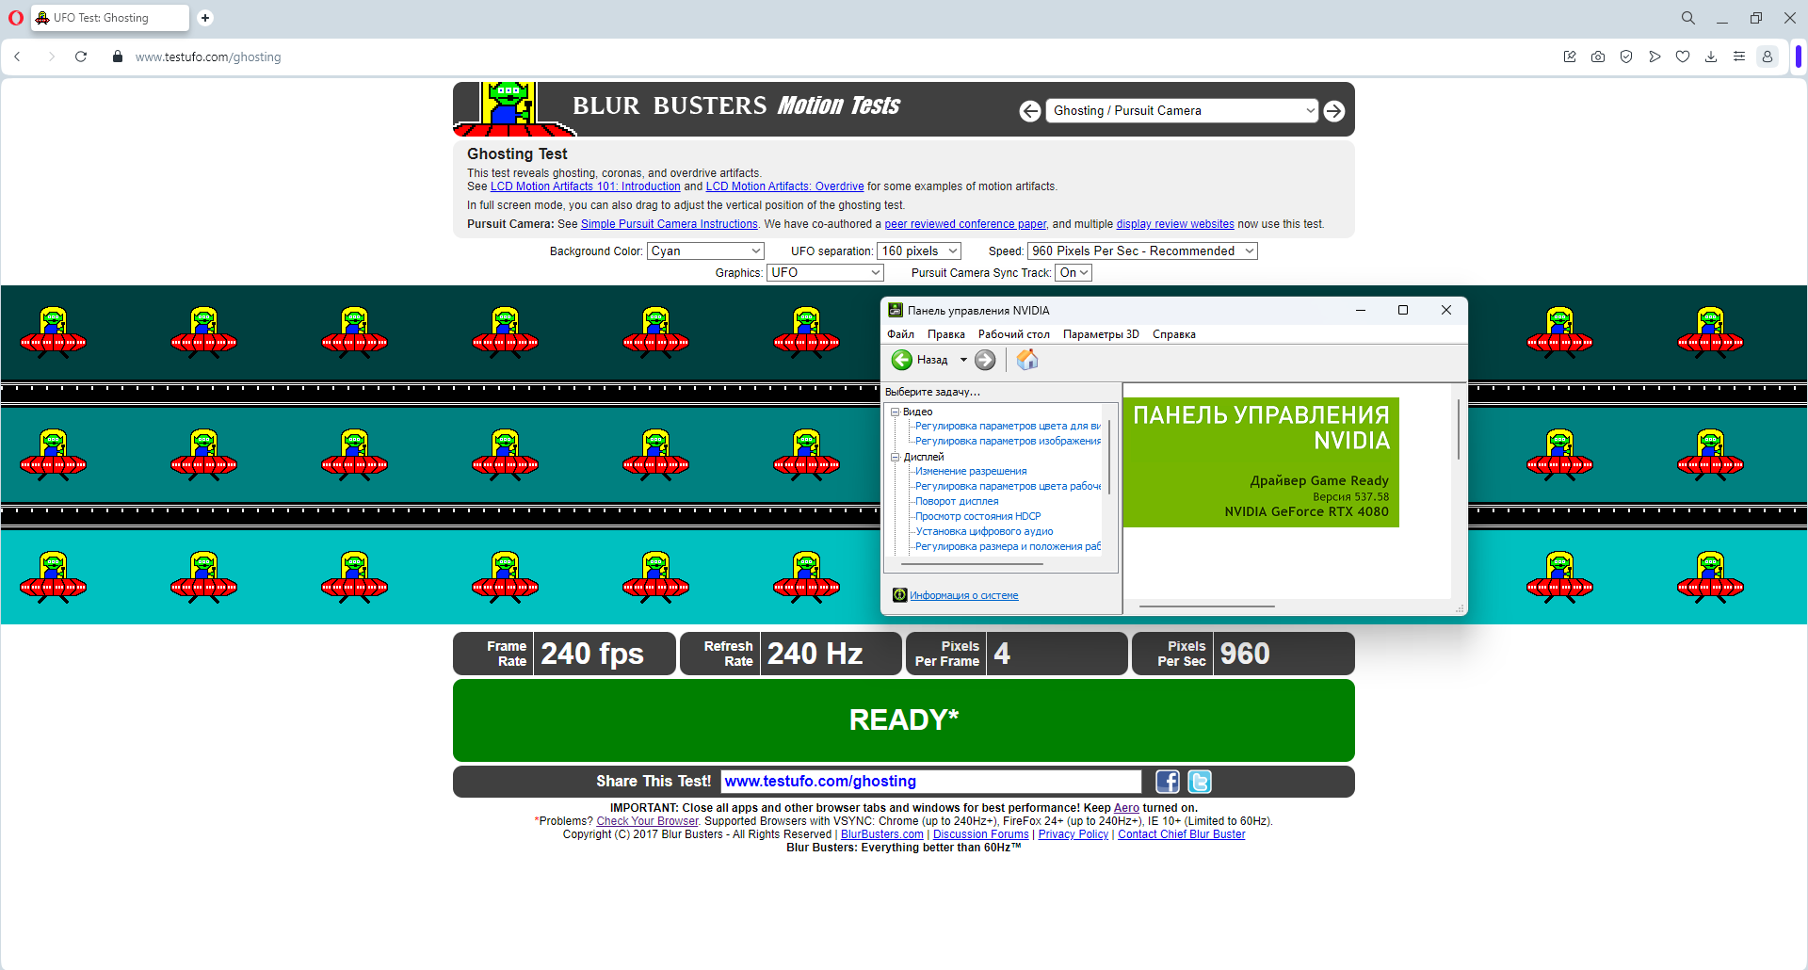Open the Параметры 3D menu
The height and width of the screenshot is (970, 1808).
coord(1101,334)
